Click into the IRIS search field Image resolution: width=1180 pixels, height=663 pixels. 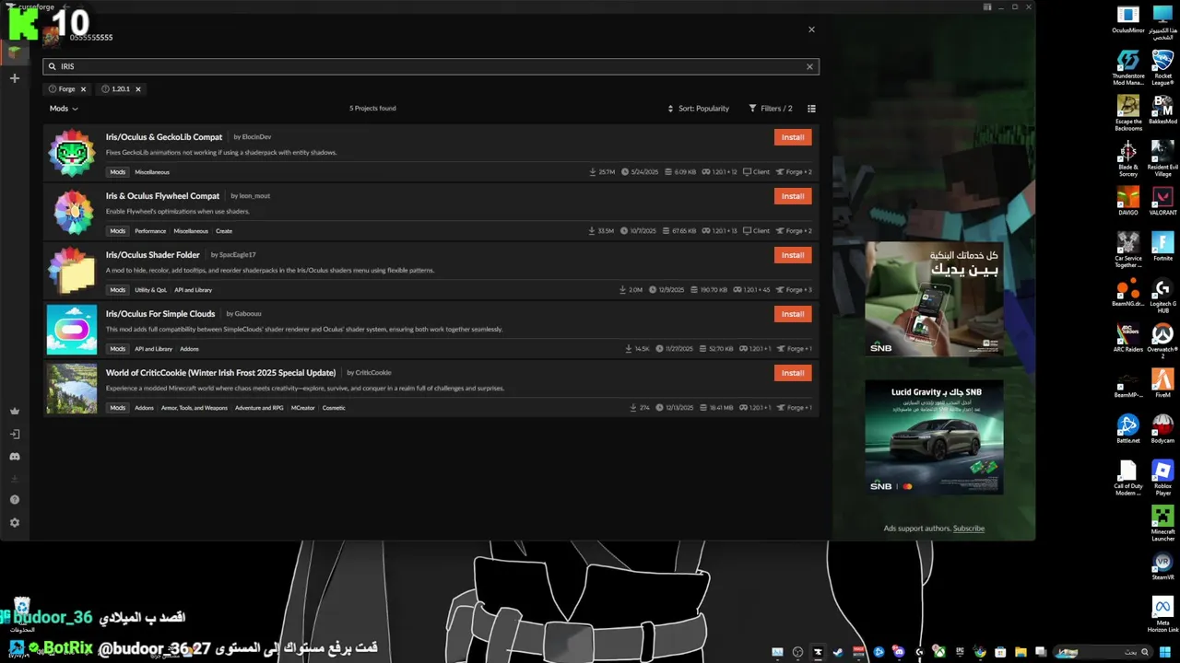click(x=431, y=66)
